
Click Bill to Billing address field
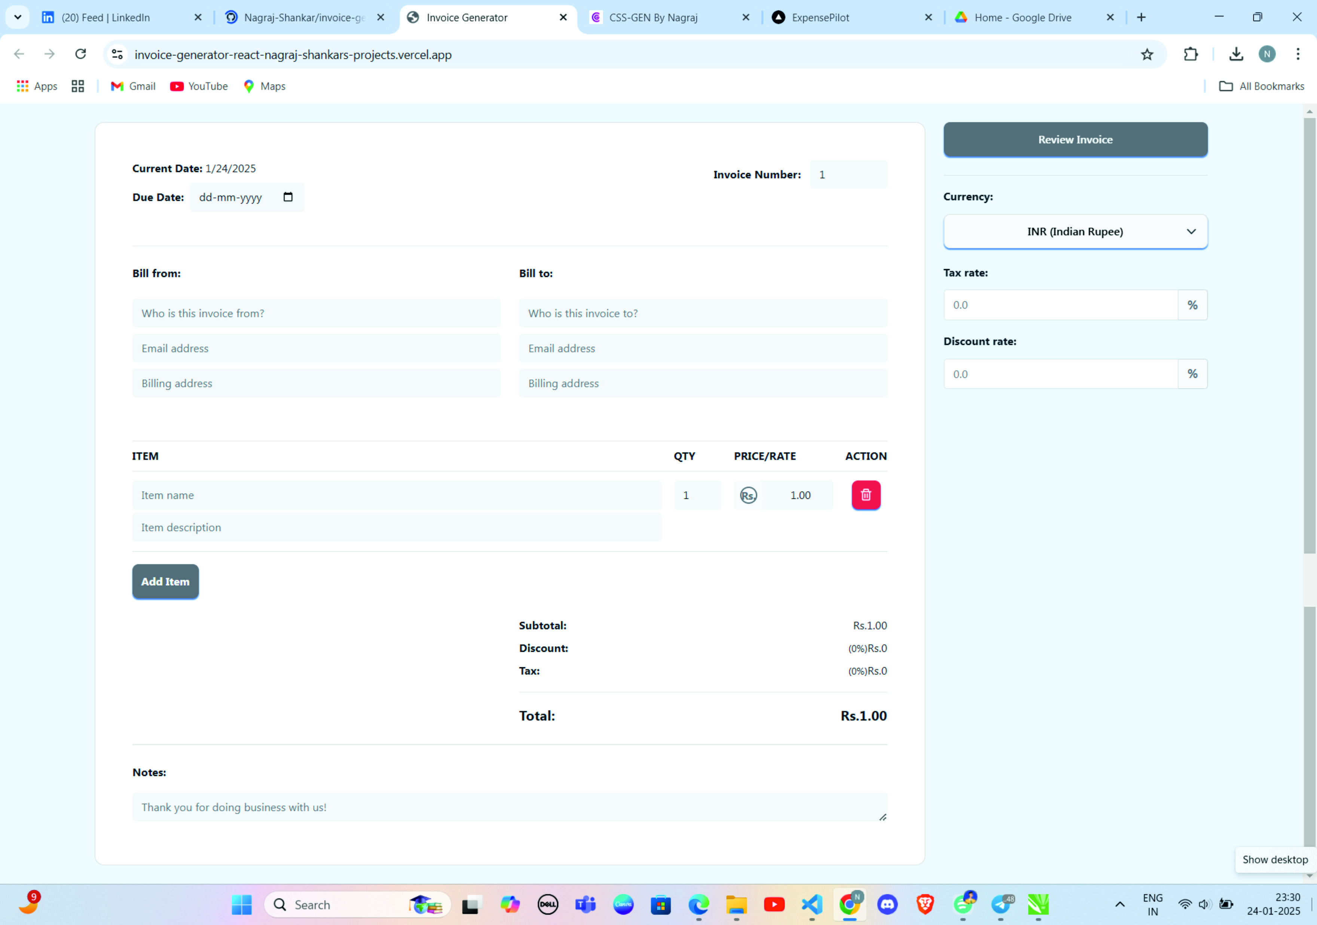tap(703, 383)
